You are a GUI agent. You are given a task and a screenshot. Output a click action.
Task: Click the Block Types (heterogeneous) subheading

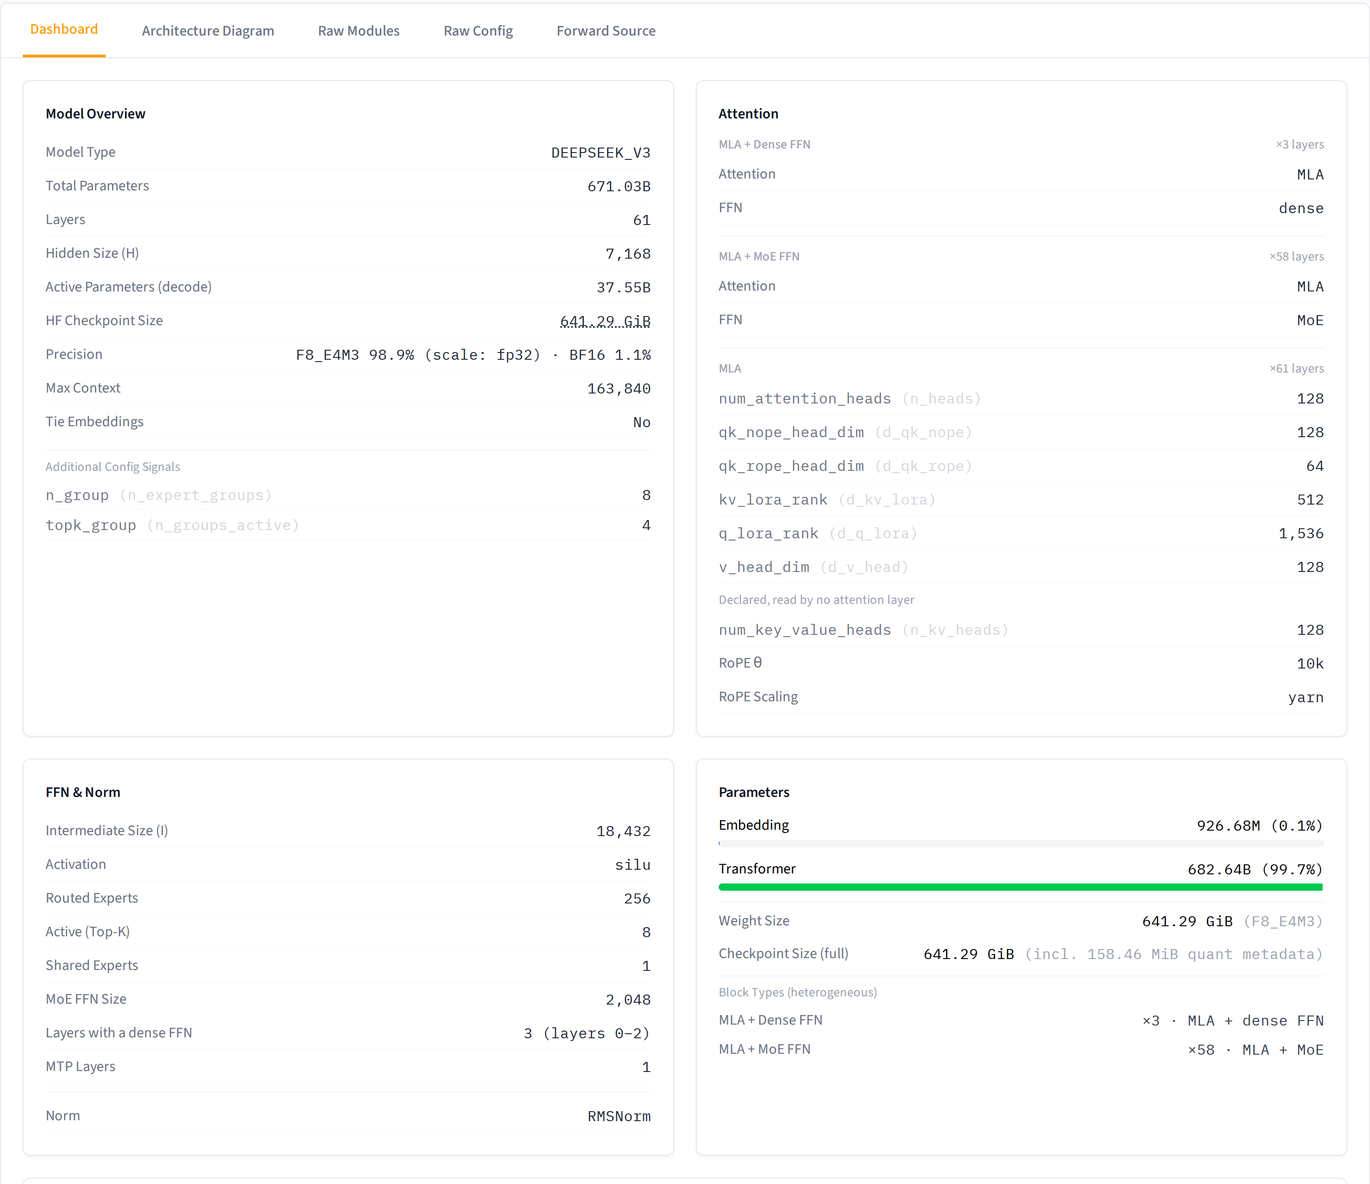coord(797,992)
